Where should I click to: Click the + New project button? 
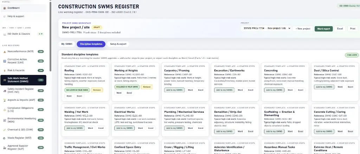(x=303, y=29)
